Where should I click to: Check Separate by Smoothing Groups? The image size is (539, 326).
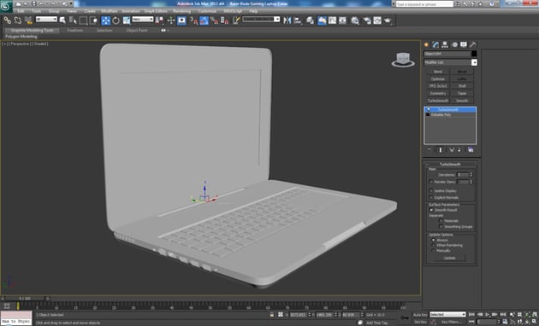click(441, 227)
